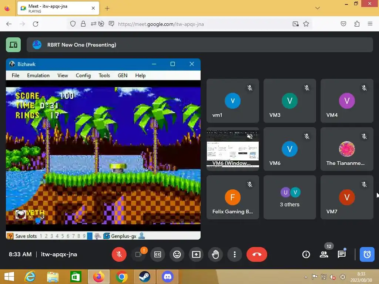Select the VM4 participant tile
Screen dimensions: 379x284
click(347, 101)
